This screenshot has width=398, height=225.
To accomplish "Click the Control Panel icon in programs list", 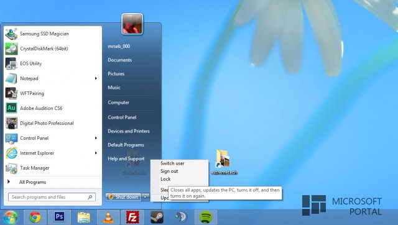I will click(x=11, y=138).
